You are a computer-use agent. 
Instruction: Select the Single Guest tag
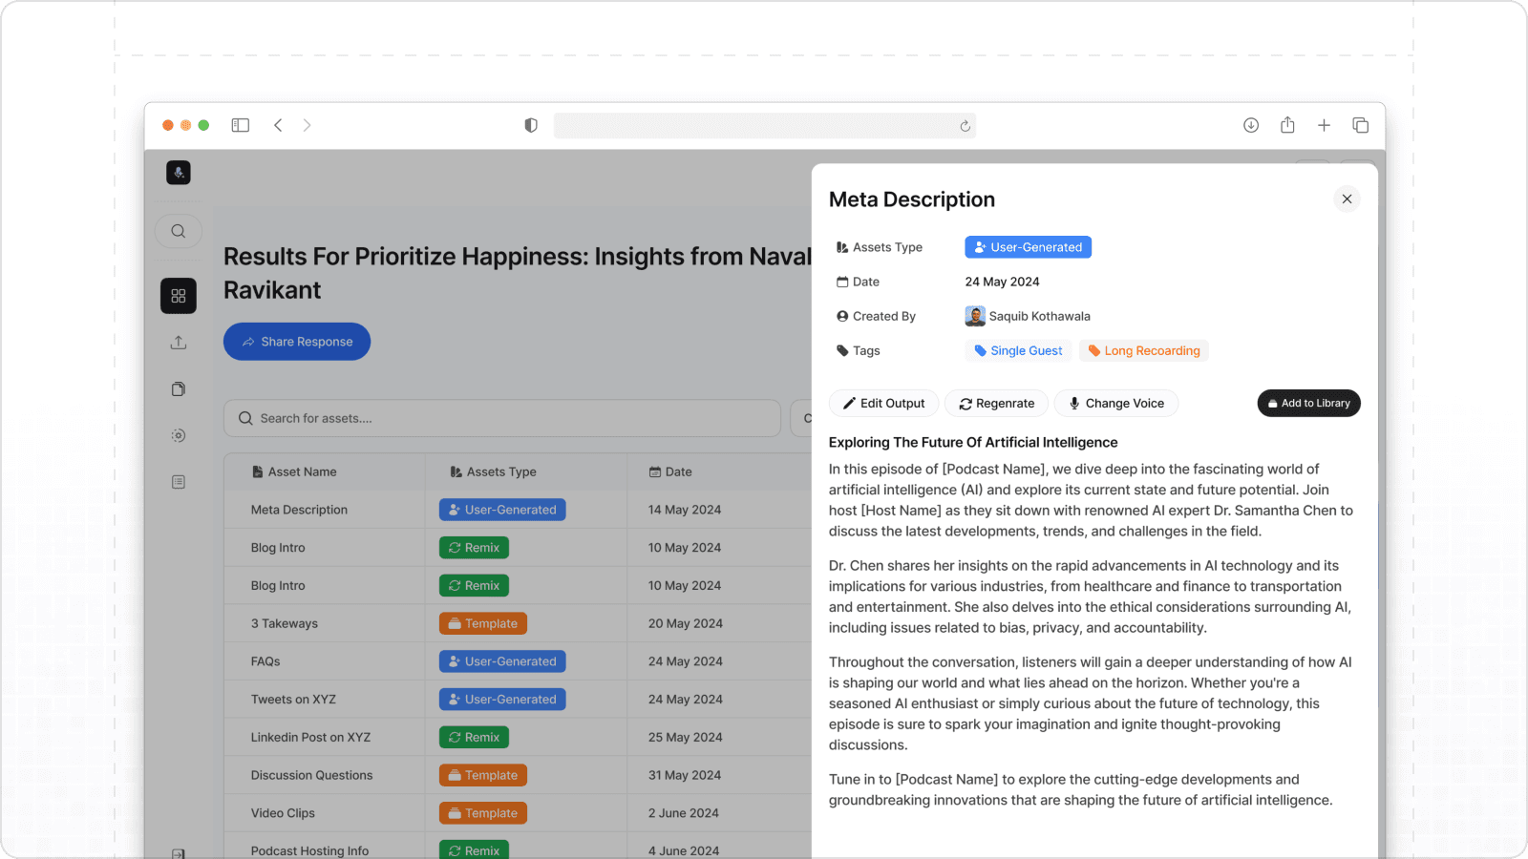click(x=1018, y=351)
